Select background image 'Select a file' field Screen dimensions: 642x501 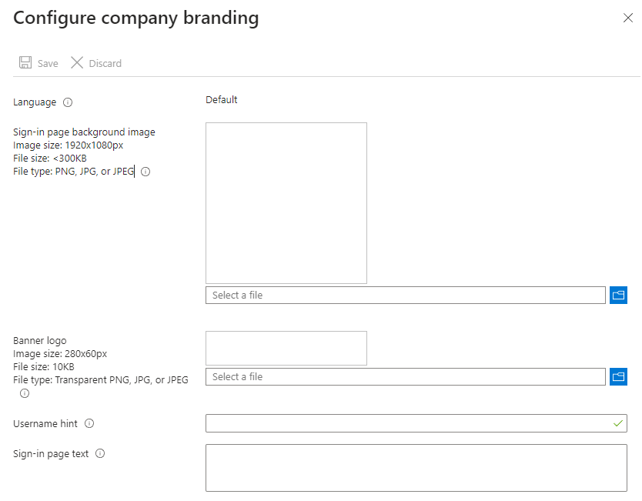pyautogui.click(x=406, y=295)
